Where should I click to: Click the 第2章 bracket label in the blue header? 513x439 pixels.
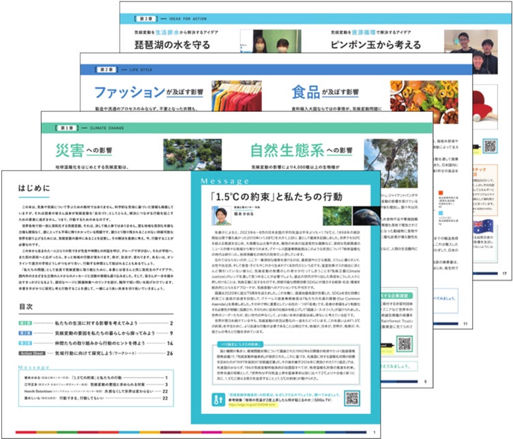[x=106, y=70]
